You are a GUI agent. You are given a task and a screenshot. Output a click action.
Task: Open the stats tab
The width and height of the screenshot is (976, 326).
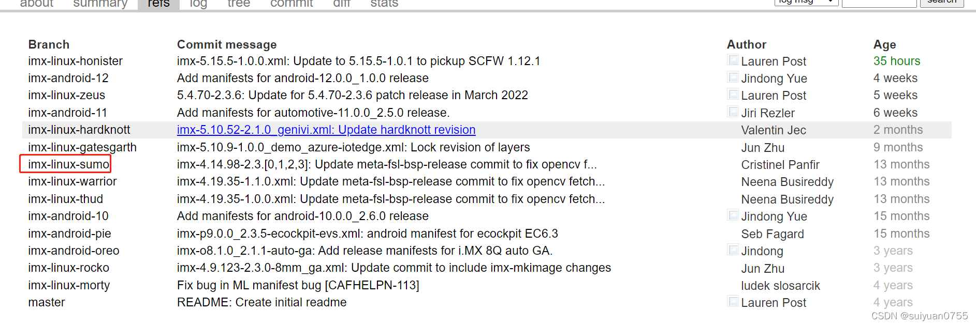click(384, 4)
